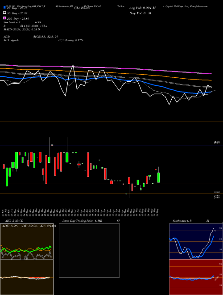Click the last green candlestick on 31 May
Image resolution: width=223 pixels, height=295 pixels.
(x=159, y=177)
